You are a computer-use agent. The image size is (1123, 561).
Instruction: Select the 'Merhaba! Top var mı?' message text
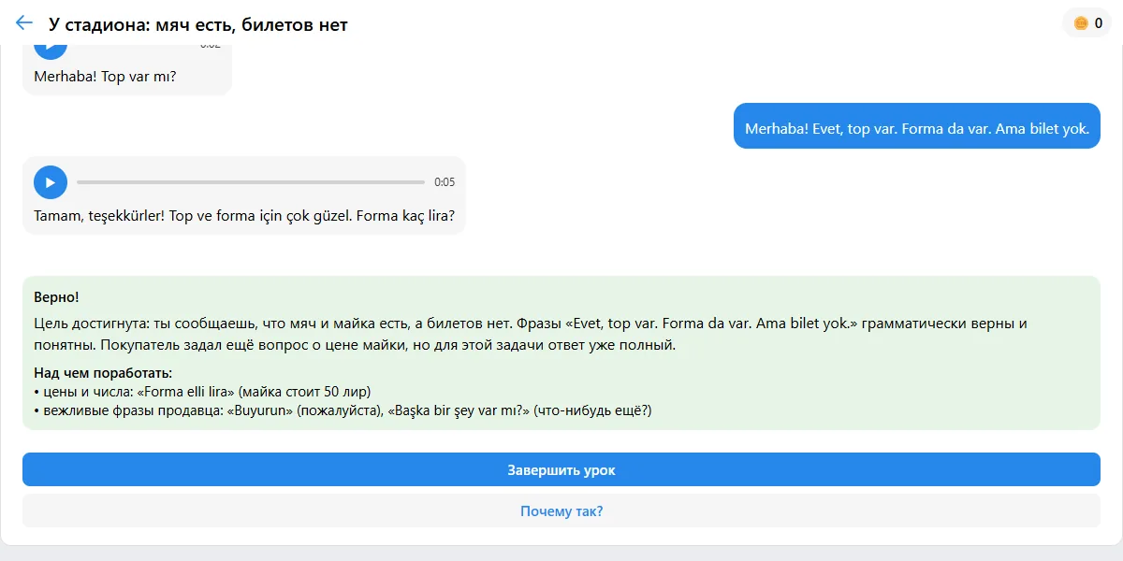105,77
